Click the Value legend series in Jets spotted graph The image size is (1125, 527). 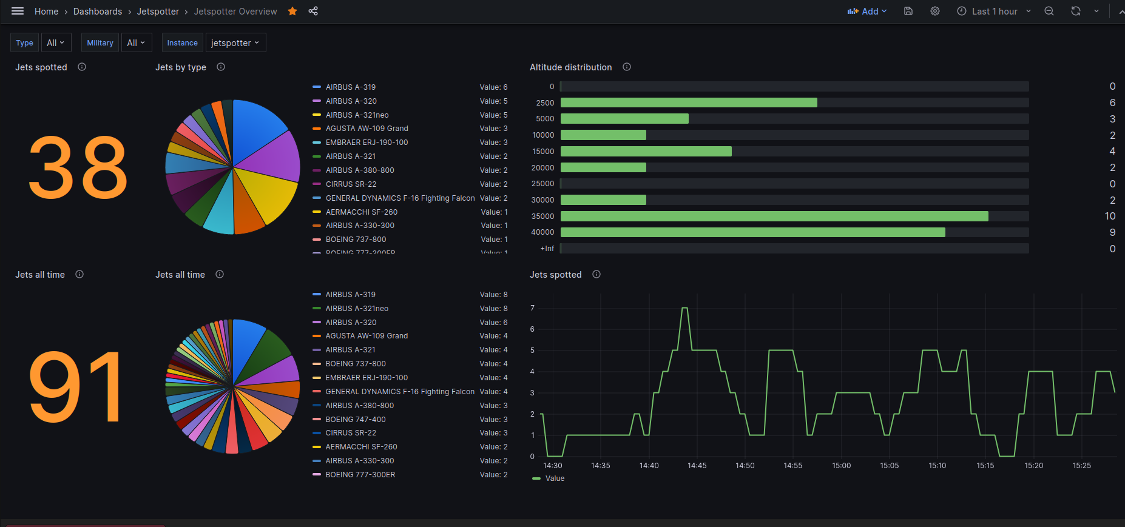555,478
